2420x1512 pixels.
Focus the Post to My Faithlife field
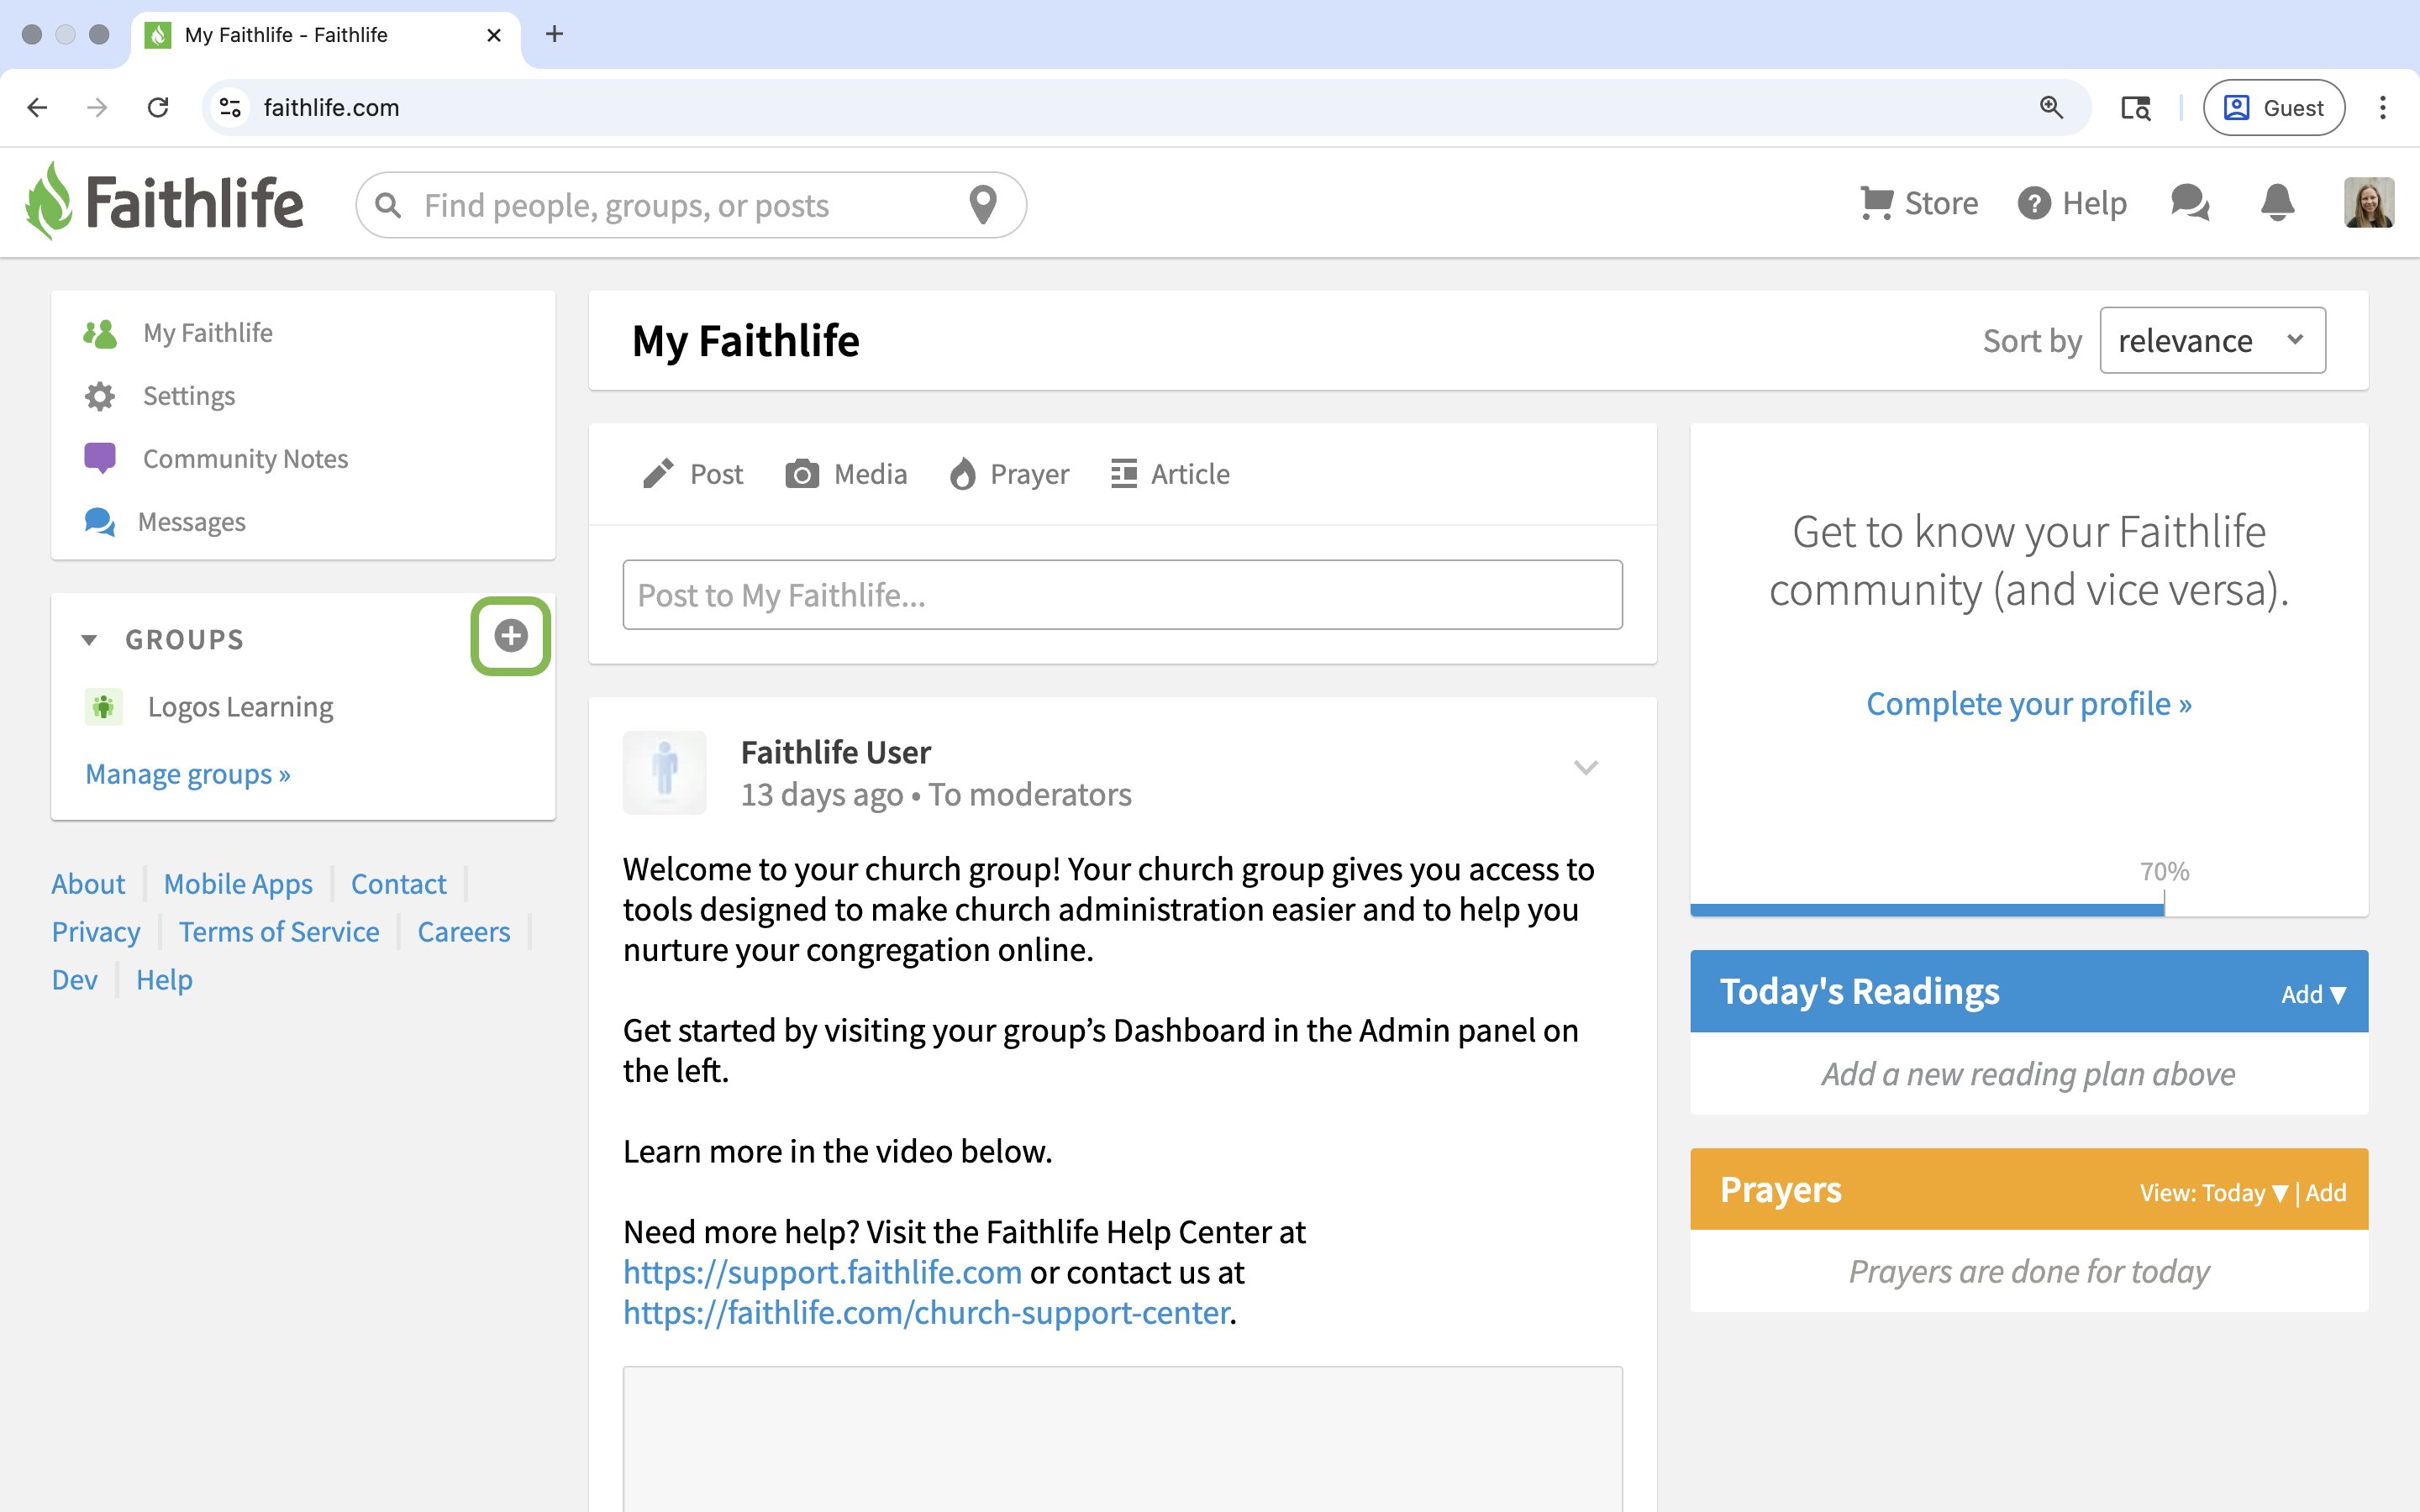pos(1122,595)
